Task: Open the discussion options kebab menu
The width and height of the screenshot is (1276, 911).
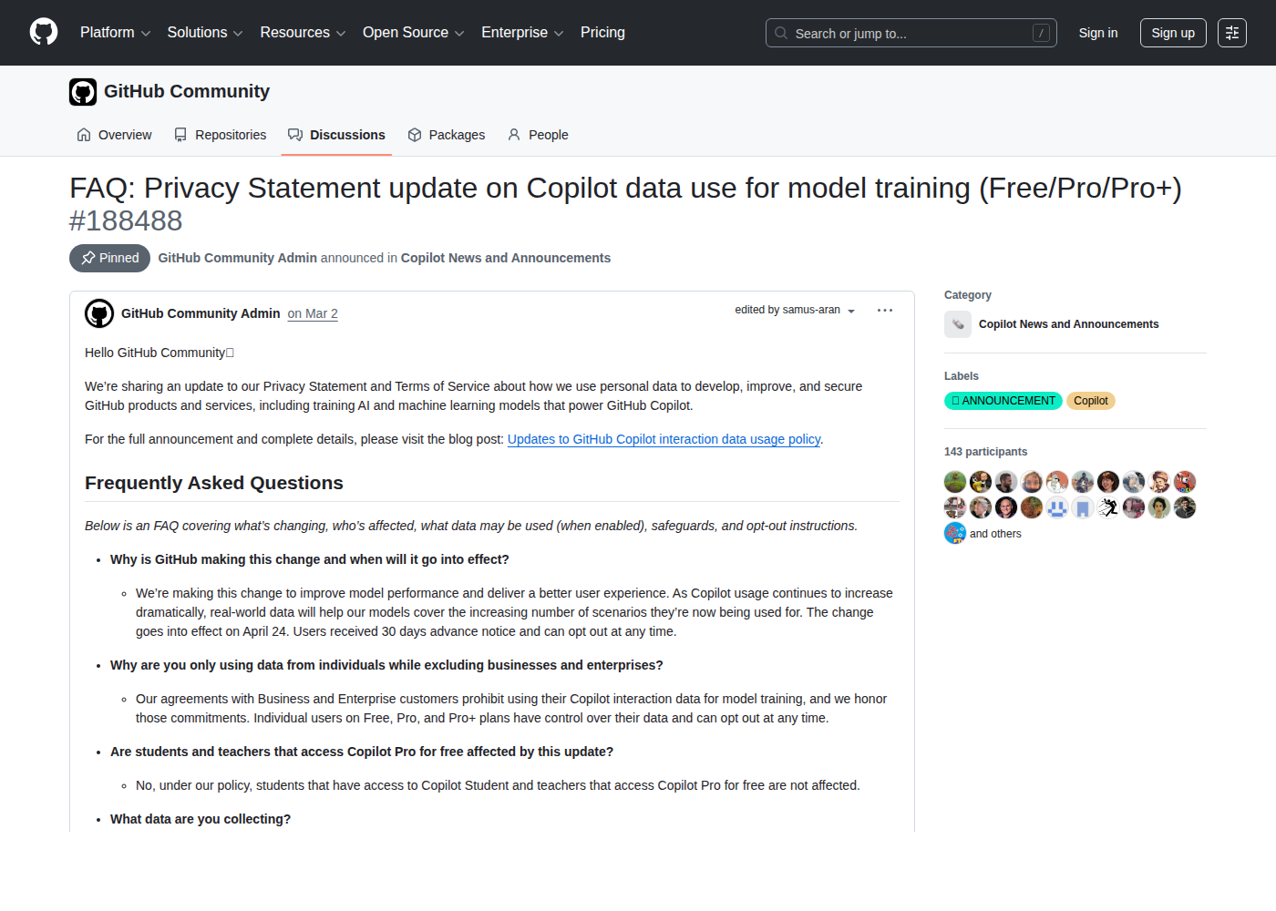Action: [884, 310]
